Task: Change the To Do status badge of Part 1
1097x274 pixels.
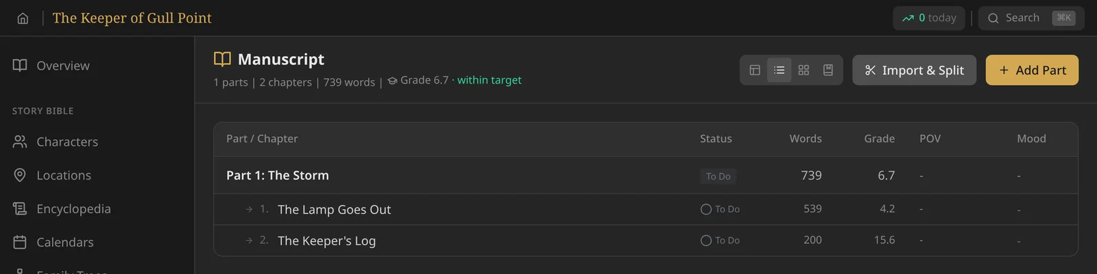Action: tap(719, 176)
